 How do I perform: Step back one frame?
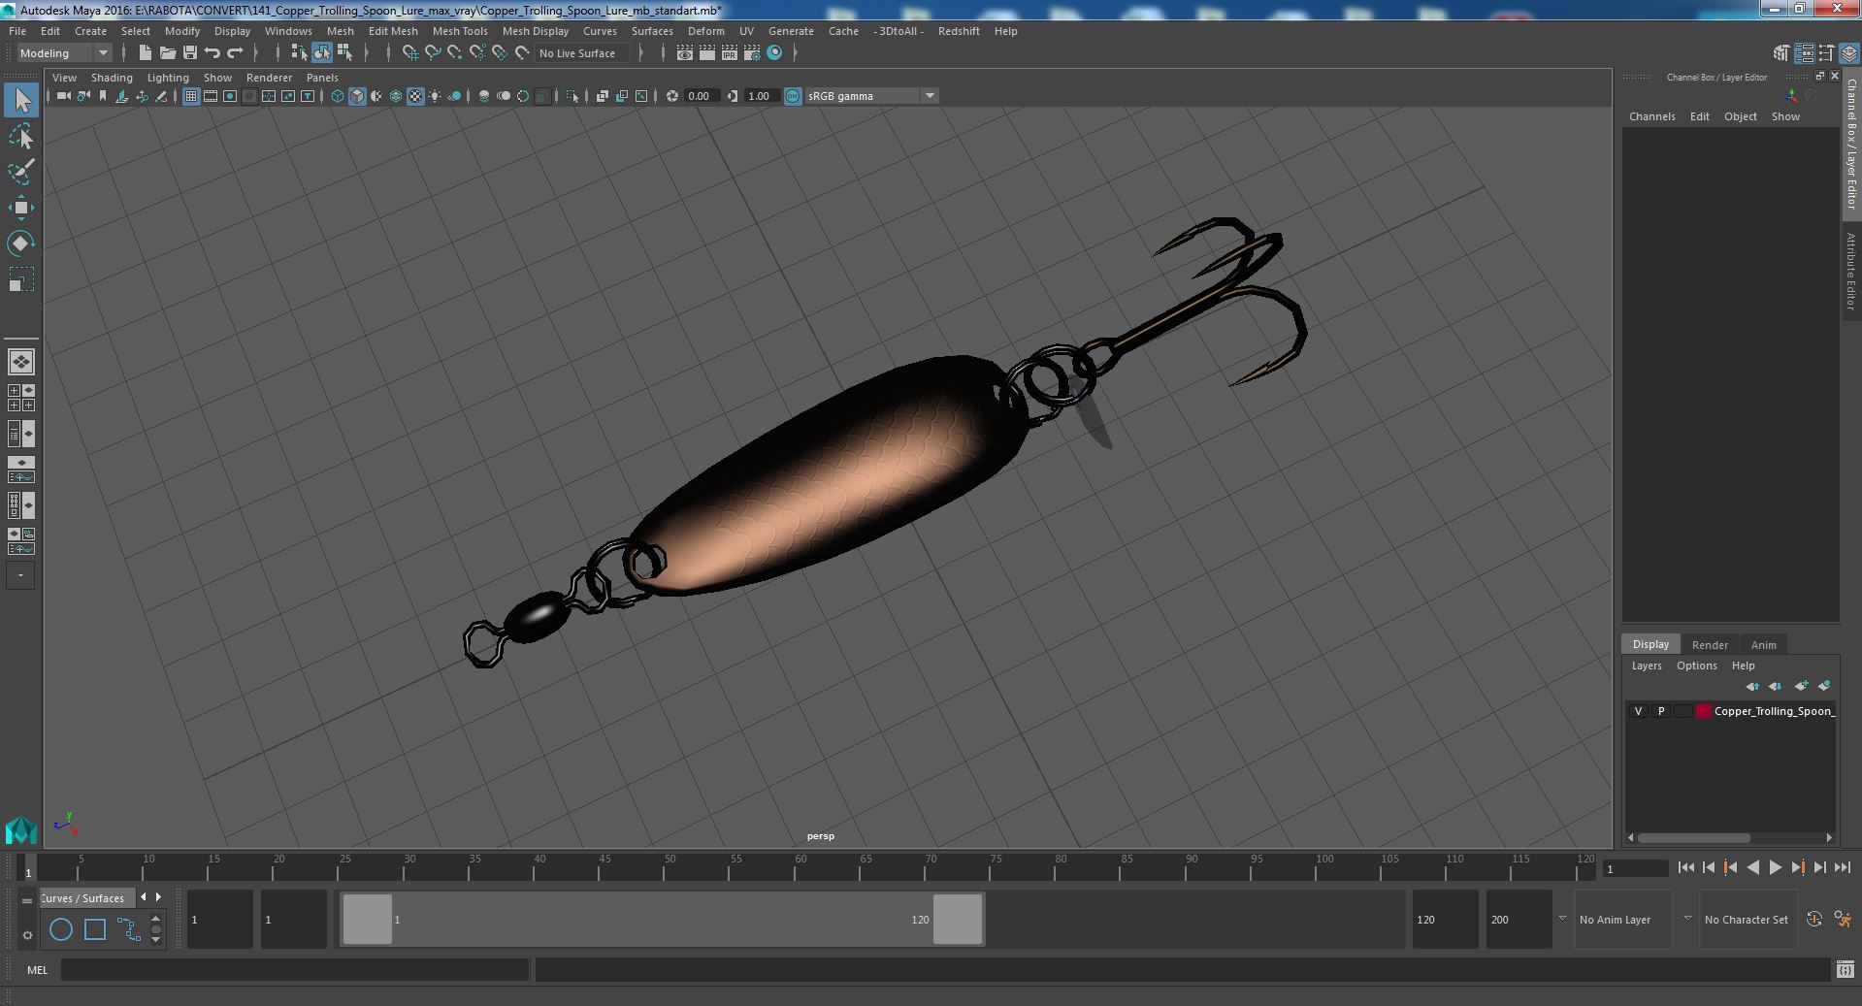coord(1709,868)
